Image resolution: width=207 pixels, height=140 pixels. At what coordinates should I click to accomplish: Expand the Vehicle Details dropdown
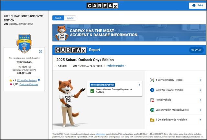(117, 66)
